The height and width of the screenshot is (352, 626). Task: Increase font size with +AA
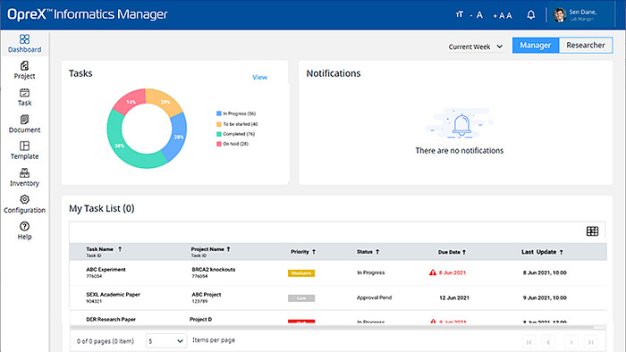(503, 15)
